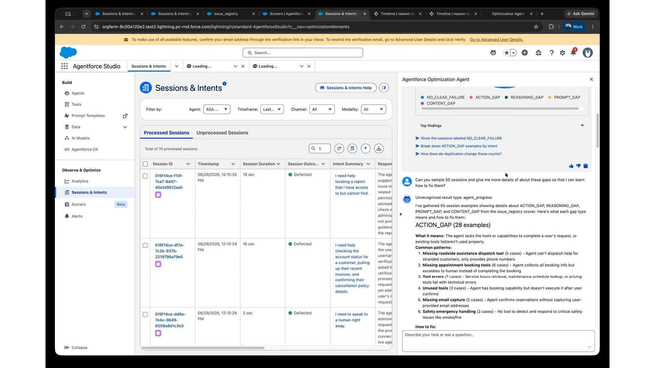Open the App Launcher grid icon

pos(64,66)
